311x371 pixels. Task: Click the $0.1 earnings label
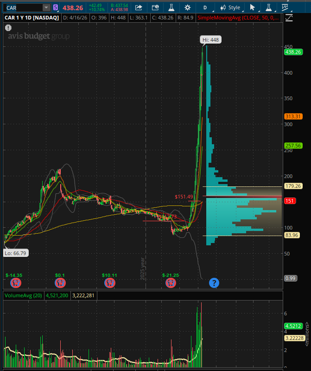coord(60,275)
